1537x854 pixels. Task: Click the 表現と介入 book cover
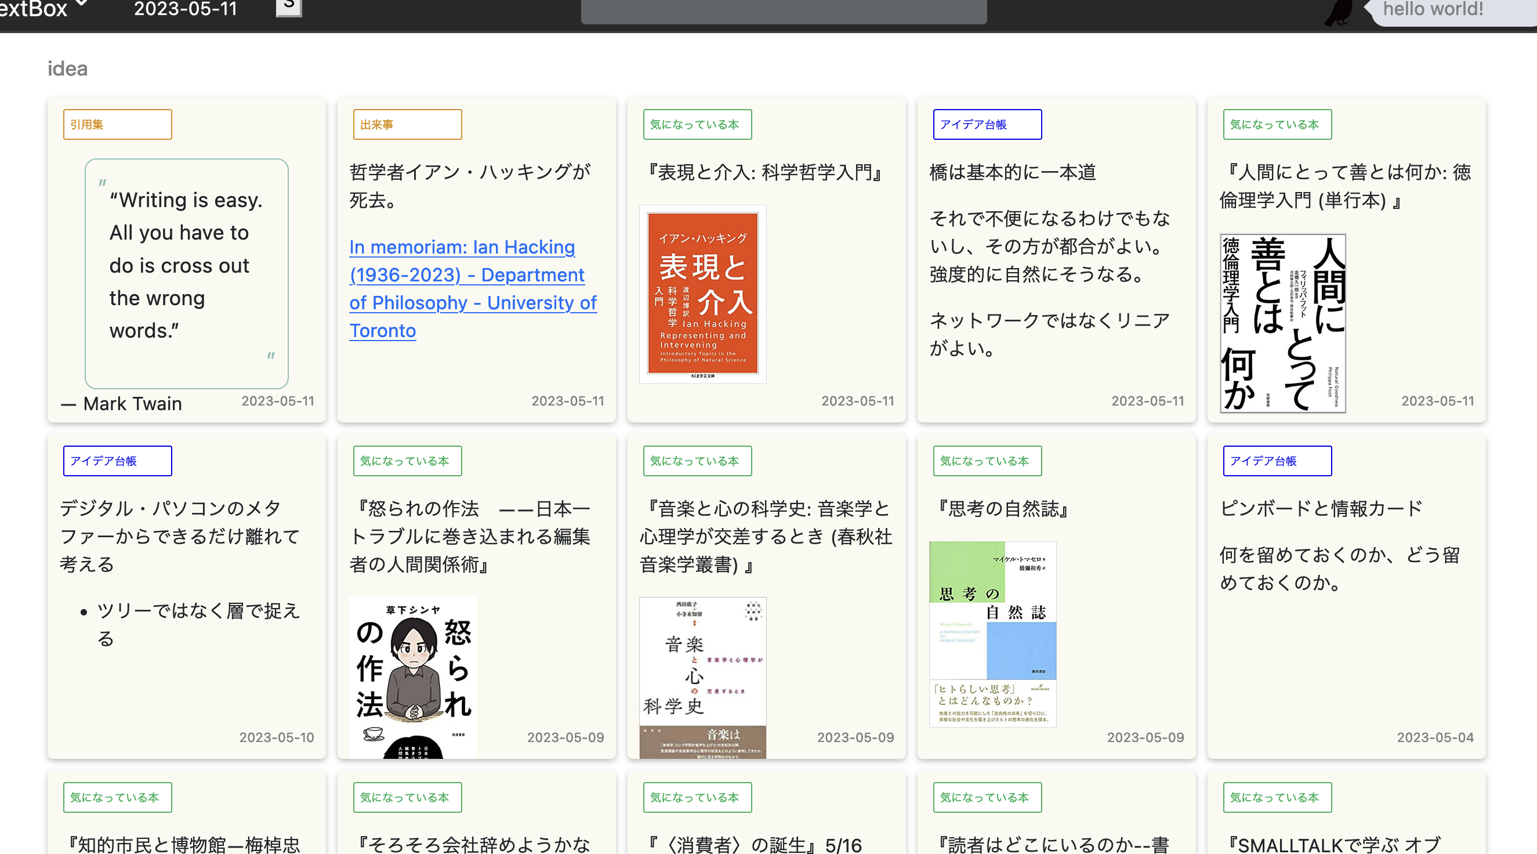702,294
